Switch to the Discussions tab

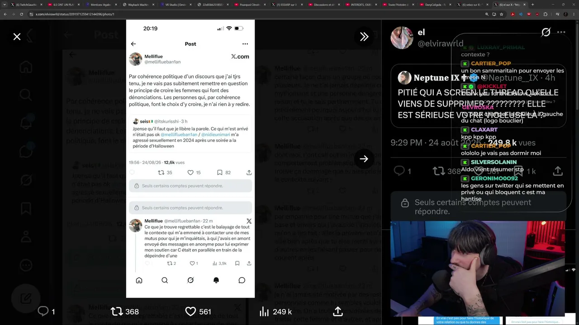pos(324,5)
